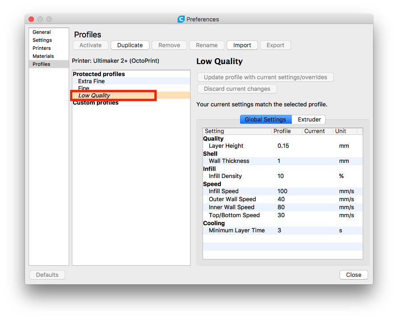The height and width of the screenshot is (320, 398).
Task: Click the red window close button
Action: 32,19
